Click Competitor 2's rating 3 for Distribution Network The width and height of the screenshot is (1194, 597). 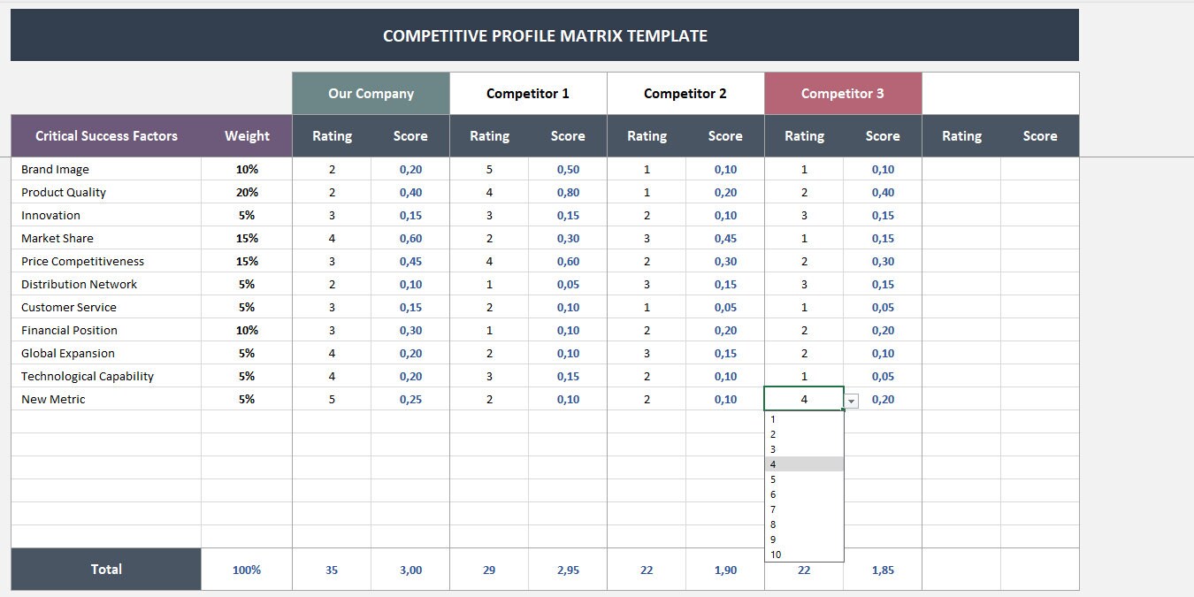coord(647,284)
